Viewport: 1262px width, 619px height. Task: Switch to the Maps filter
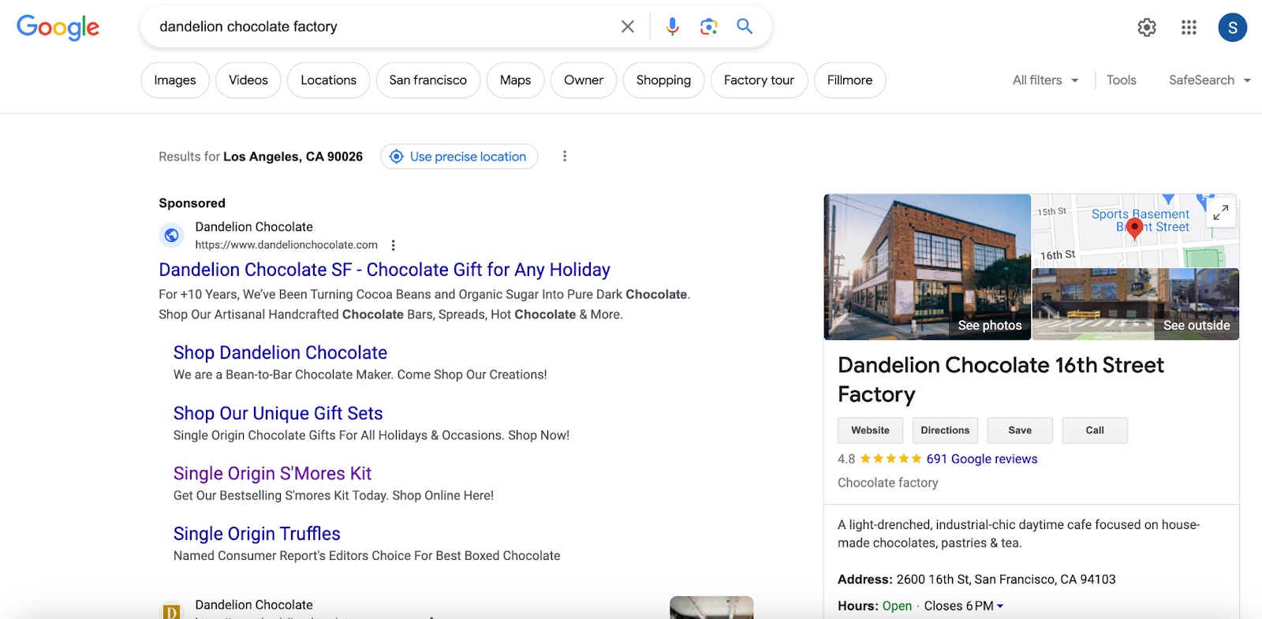[516, 80]
